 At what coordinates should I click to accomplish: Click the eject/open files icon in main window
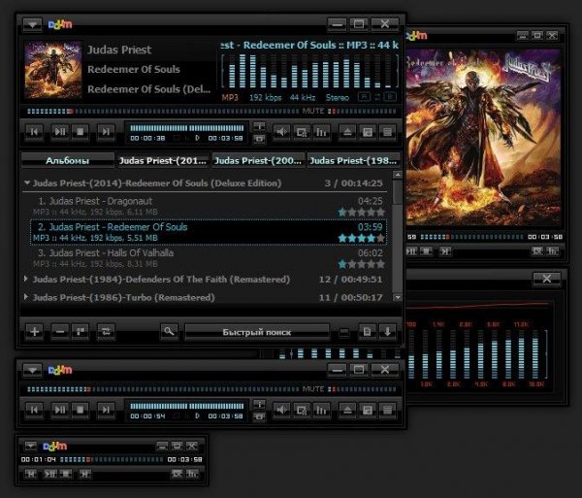pos(347,132)
